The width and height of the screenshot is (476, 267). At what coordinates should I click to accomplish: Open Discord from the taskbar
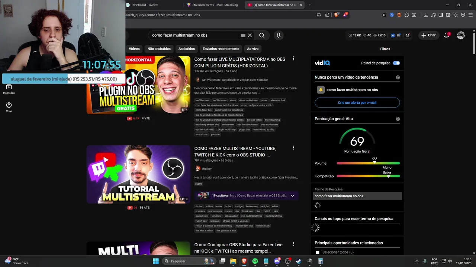click(277, 261)
